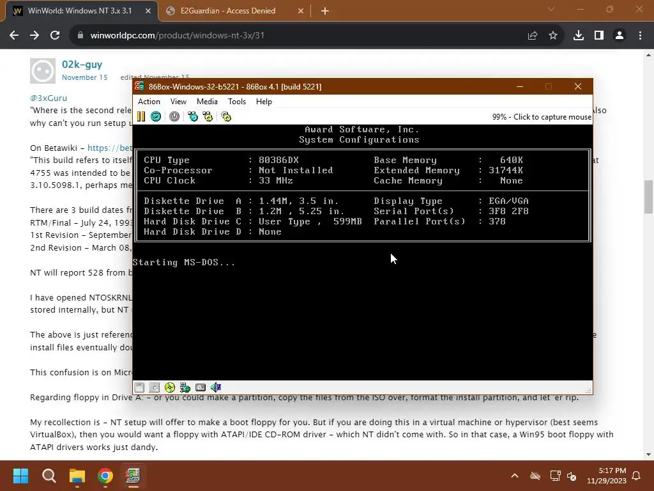Open a new Chrome tab
654x491 pixels.
point(325,11)
